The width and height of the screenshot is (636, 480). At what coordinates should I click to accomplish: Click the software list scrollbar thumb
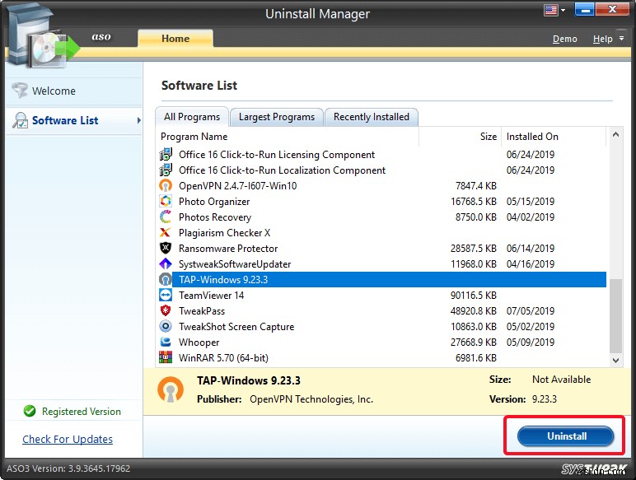tap(615, 316)
